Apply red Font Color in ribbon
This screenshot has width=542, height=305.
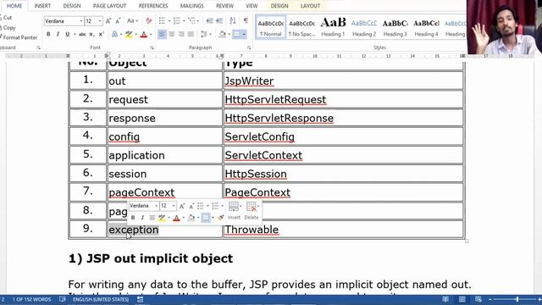tap(144, 34)
